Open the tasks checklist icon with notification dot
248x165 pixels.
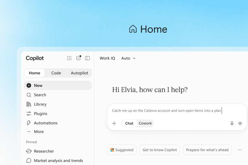coord(78,58)
